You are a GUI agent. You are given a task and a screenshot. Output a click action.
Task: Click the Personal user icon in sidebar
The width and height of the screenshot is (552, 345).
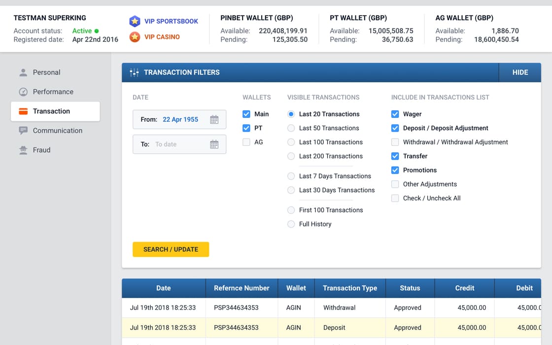point(23,72)
